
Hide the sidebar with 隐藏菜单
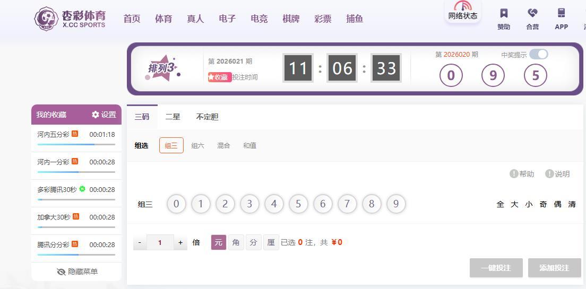(76, 272)
